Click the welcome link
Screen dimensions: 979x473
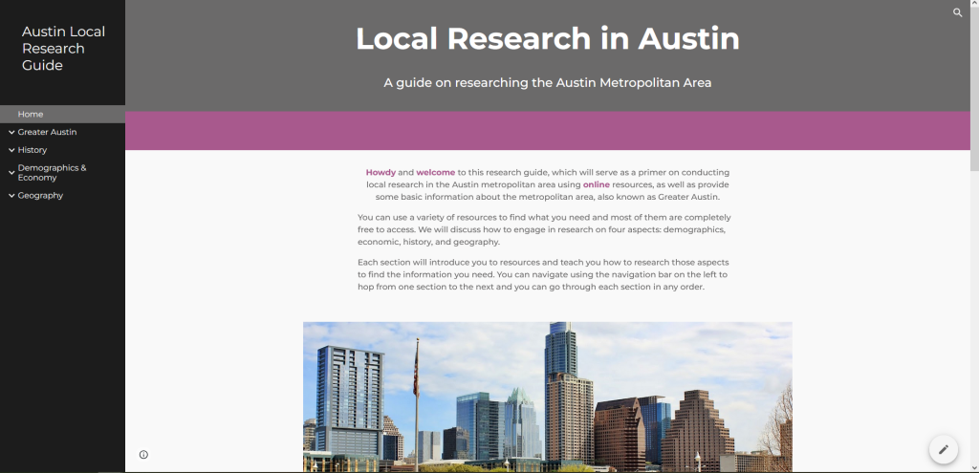[436, 172]
